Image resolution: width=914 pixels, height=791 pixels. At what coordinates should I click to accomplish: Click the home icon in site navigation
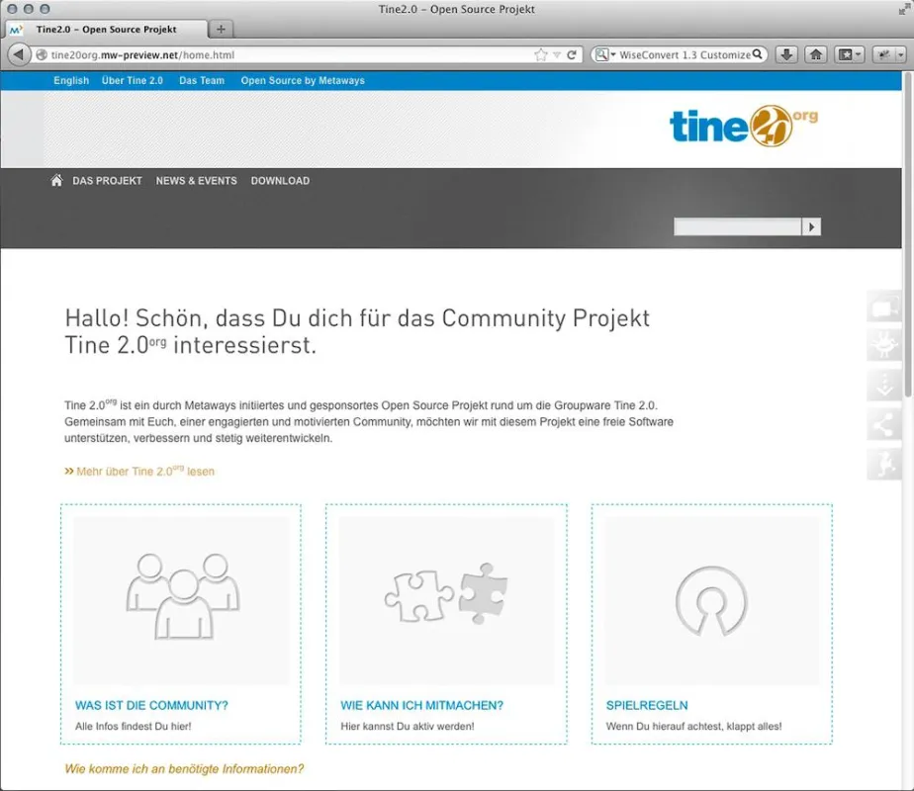pyautogui.click(x=56, y=181)
